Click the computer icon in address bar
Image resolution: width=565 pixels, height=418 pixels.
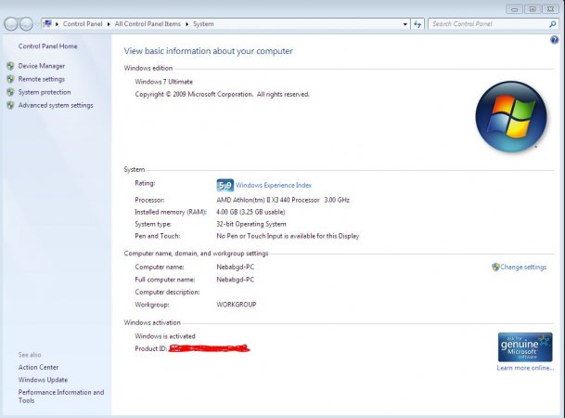tap(47, 24)
